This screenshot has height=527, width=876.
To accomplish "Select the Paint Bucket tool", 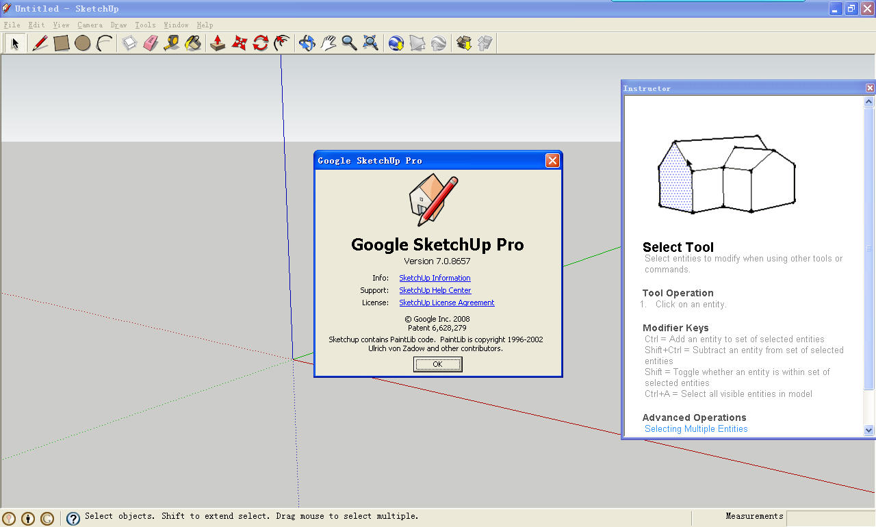I will pyautogui.click(x=193, y=43).
